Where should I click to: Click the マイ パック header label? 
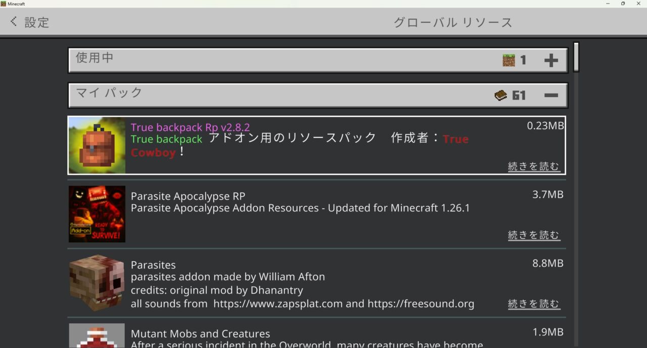coord(109,93)
